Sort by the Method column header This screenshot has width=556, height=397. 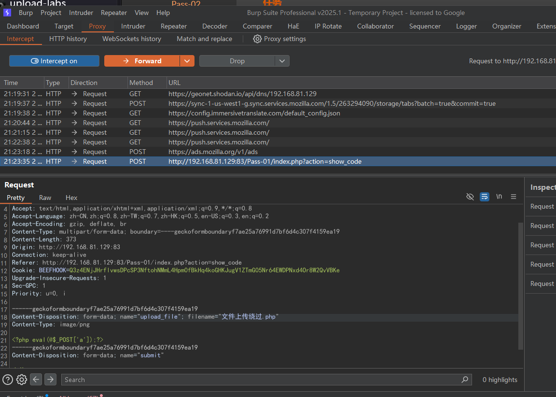point(147,83)
